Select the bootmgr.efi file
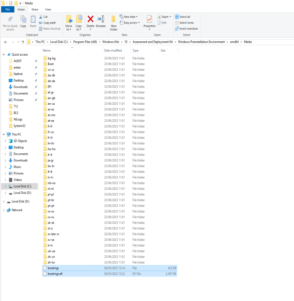Screen dimensions: 294x301 click(55, 274)
